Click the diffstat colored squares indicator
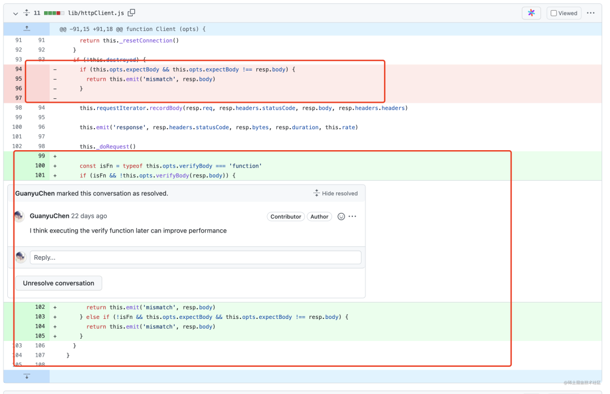610x394 pixels. pos(54,13)
